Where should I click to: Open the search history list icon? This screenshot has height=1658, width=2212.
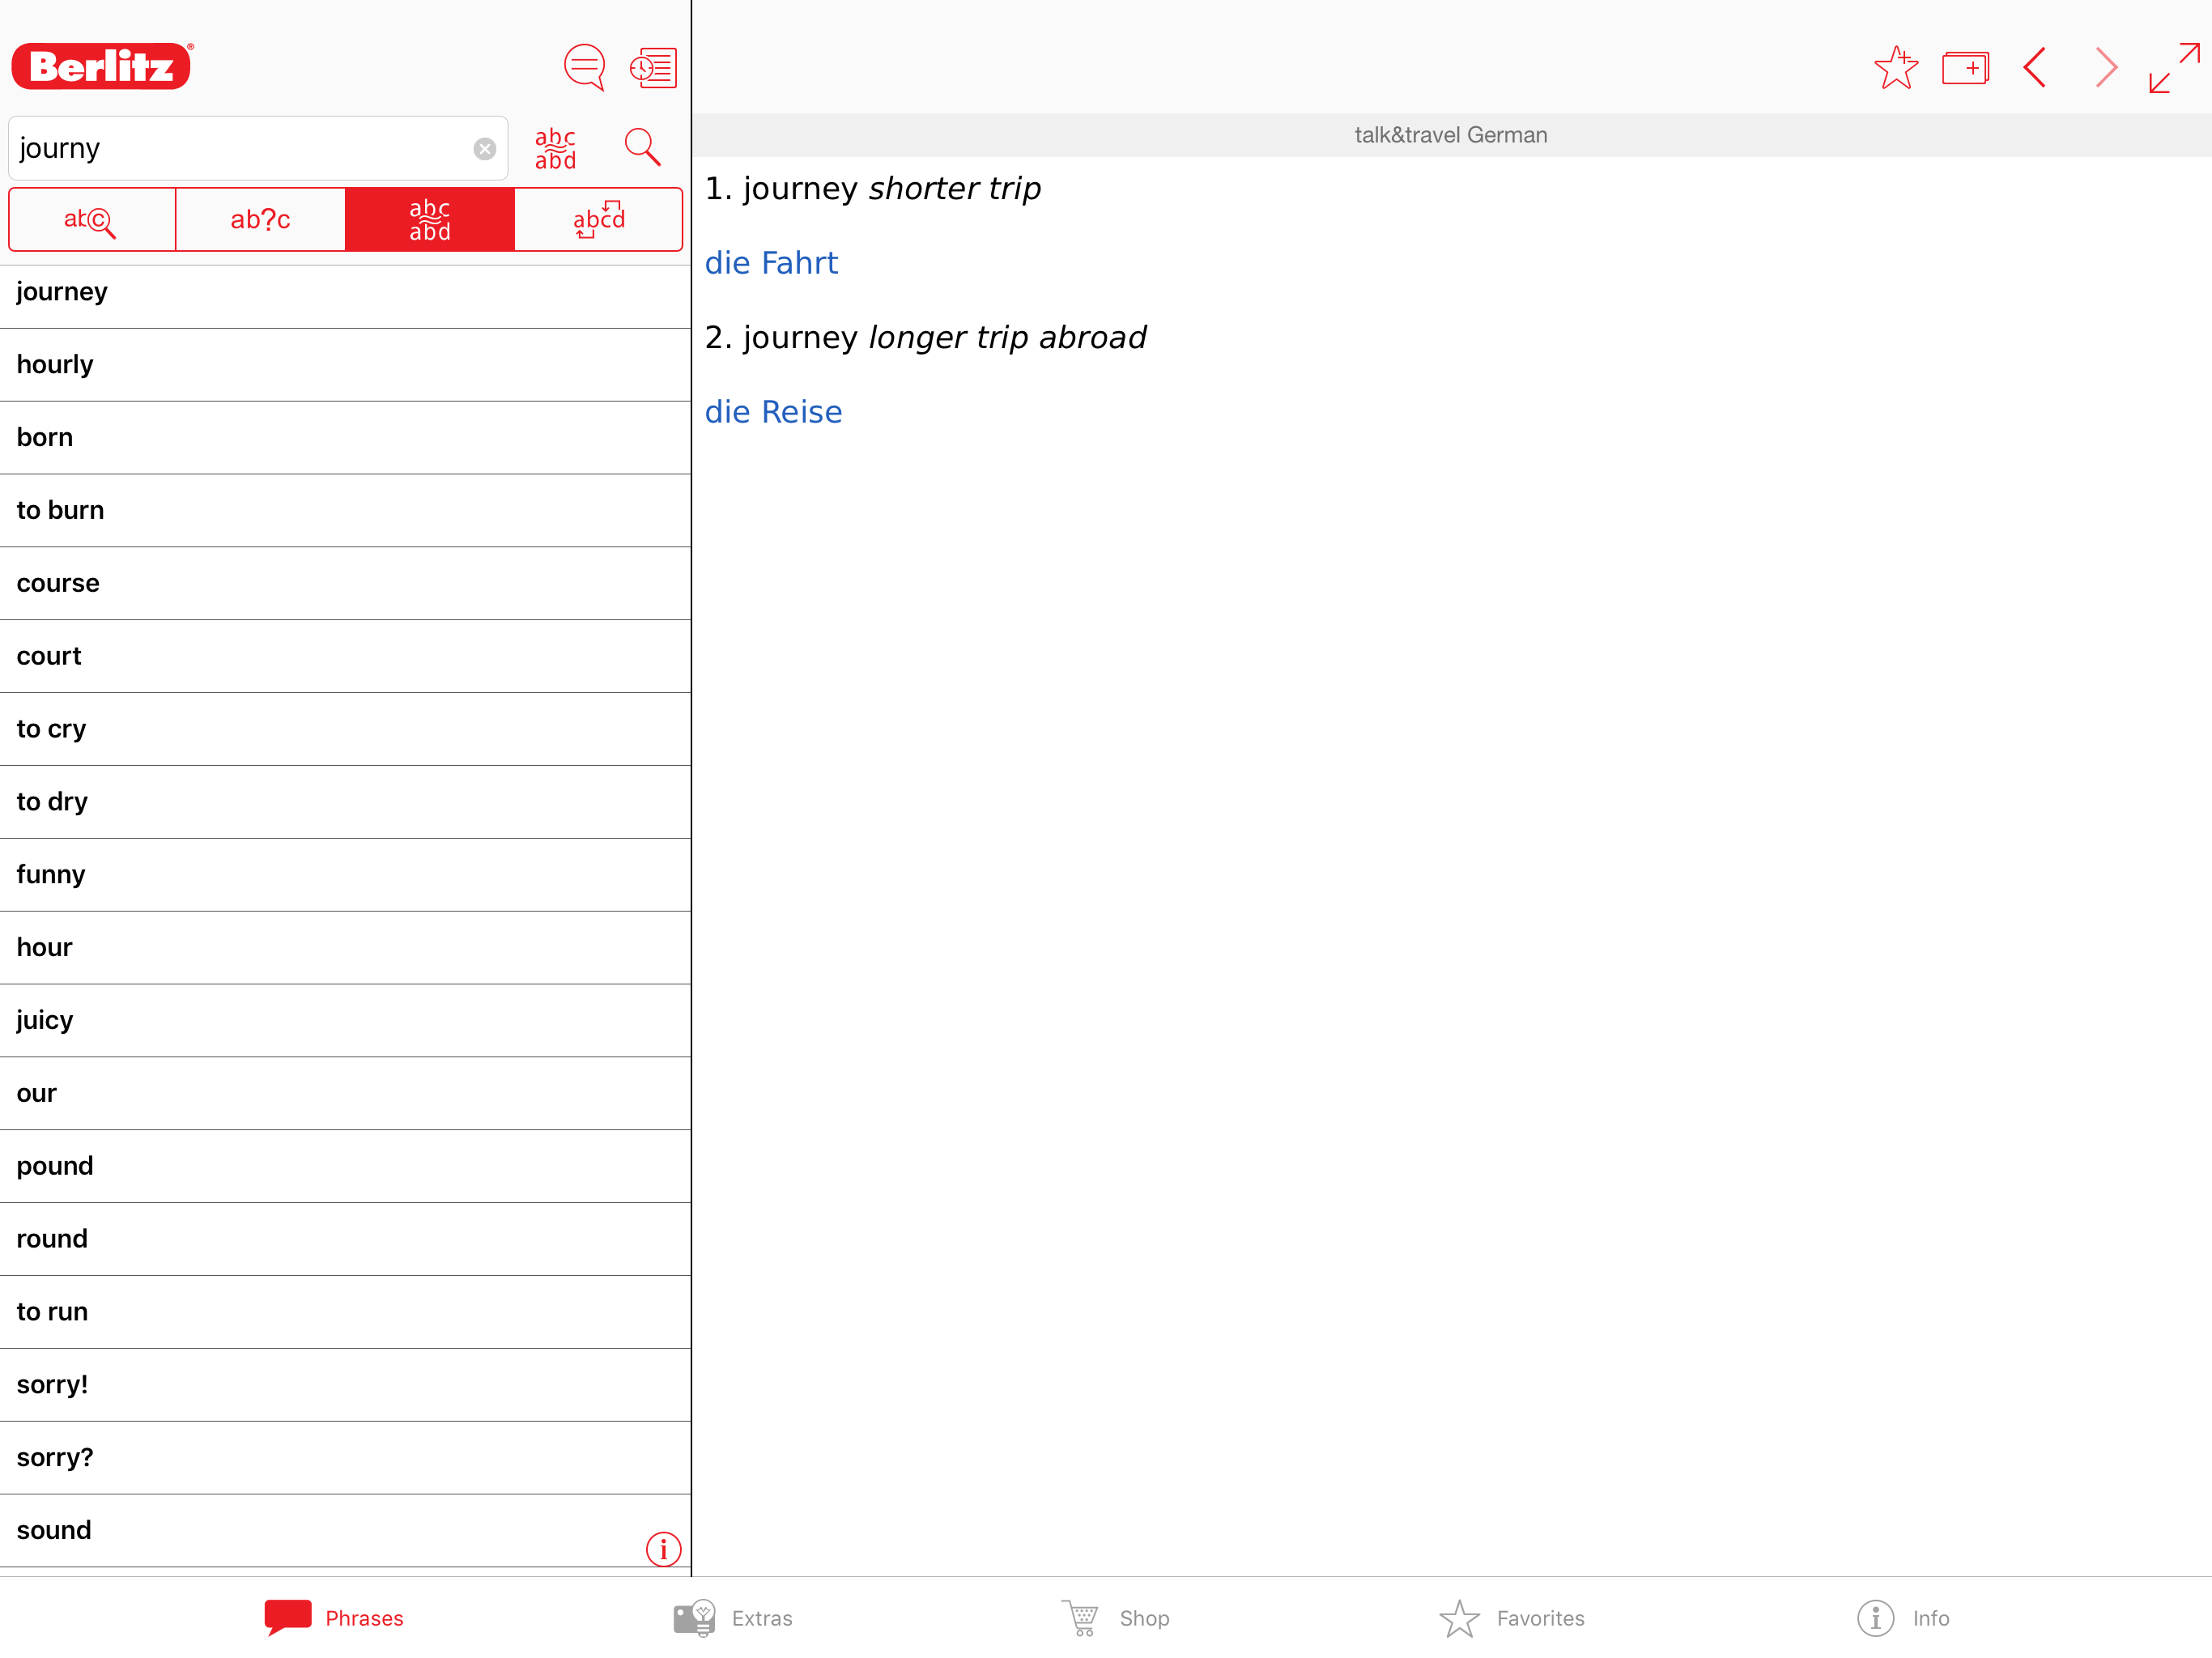653,67
